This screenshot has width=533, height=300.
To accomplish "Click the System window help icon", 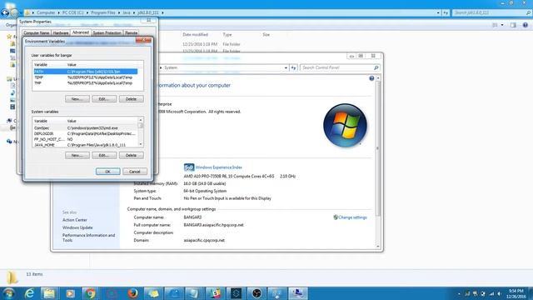I will 371,78.
